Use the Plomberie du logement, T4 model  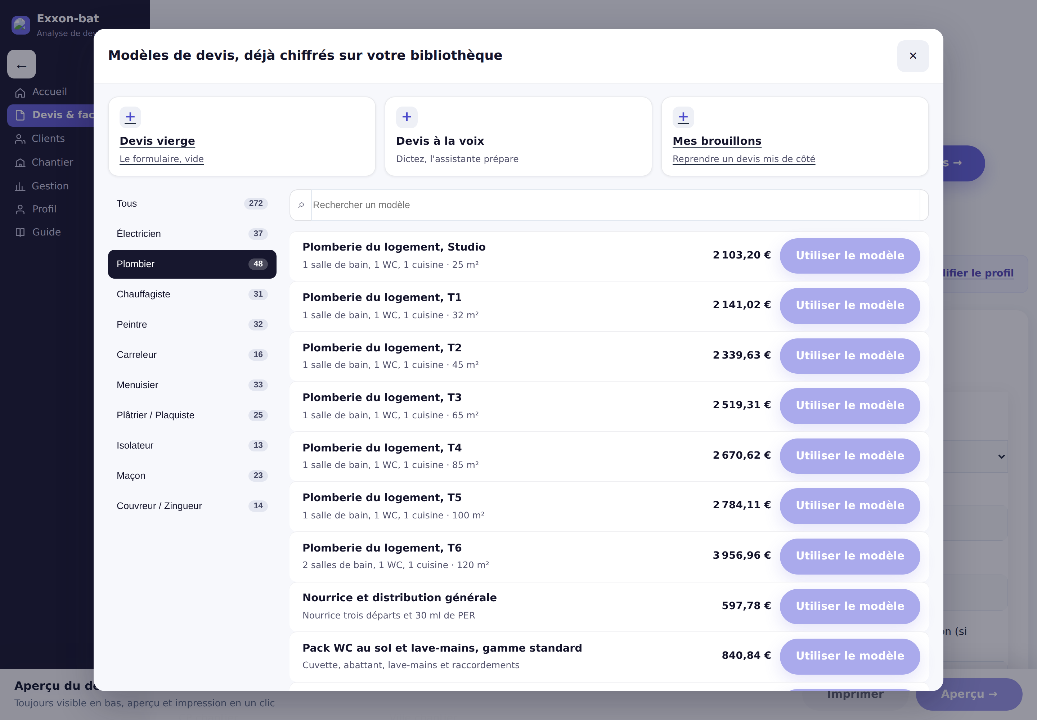tap(850, 456)
